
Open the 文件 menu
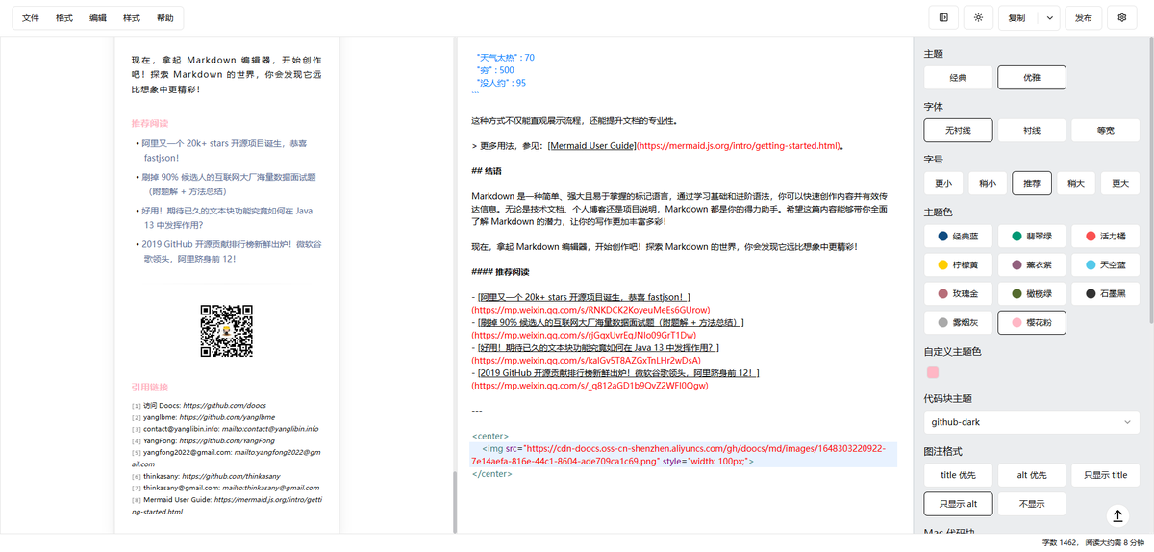pos(31,18)
